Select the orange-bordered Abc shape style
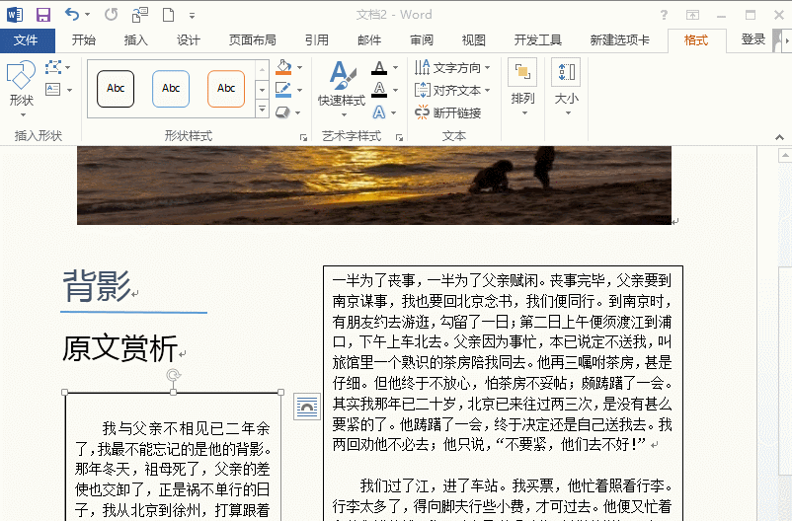 226,89
